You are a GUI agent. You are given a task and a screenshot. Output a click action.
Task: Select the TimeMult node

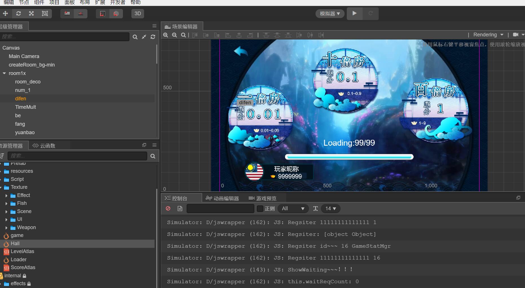coord(26,107)
